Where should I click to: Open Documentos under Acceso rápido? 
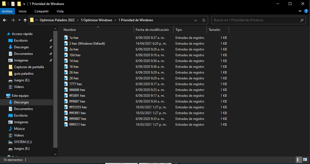(x=23, y=54)
